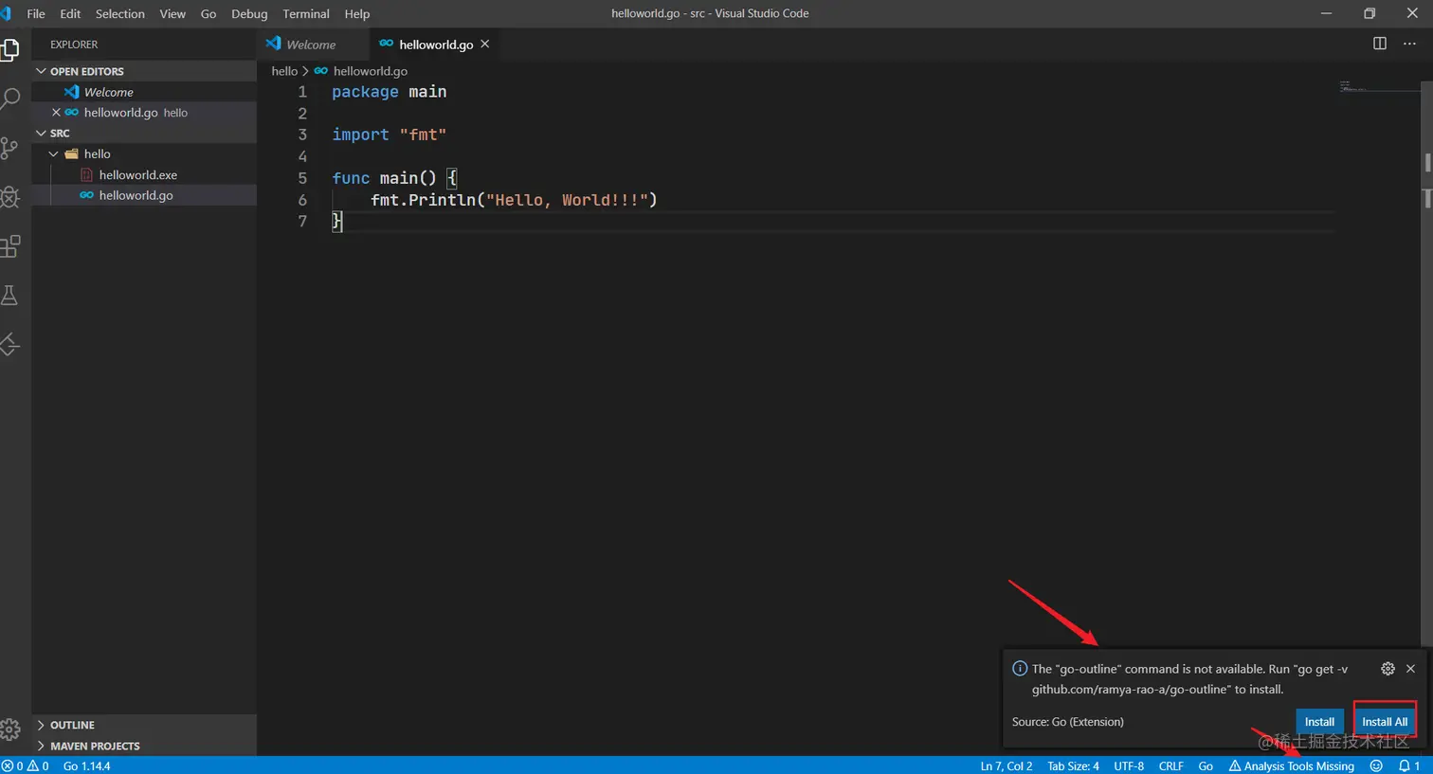Collapse the SRC folder section

pos(41,134)
